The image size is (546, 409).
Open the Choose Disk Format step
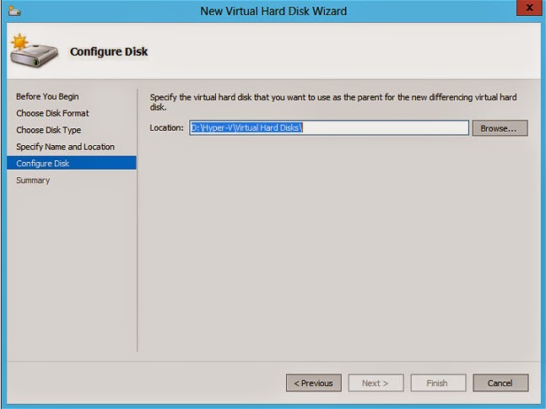[52, 113]
